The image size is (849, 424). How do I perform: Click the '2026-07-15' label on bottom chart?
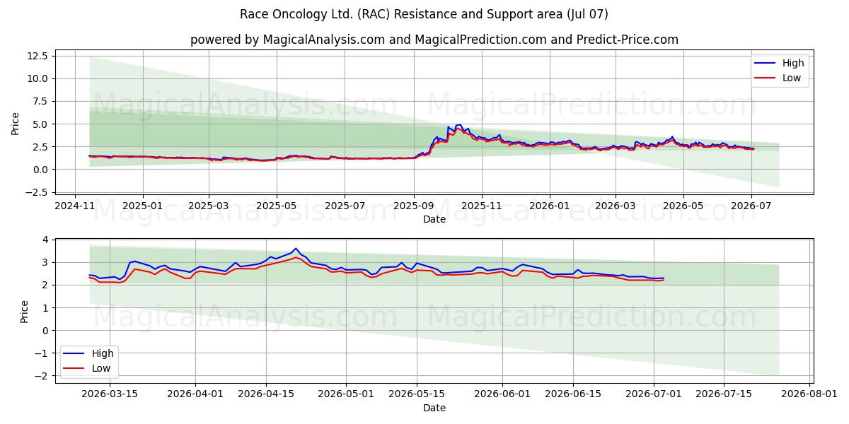724,395
